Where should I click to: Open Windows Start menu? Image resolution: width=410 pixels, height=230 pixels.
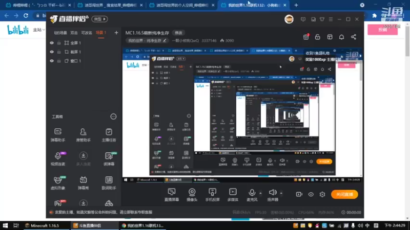5,225
